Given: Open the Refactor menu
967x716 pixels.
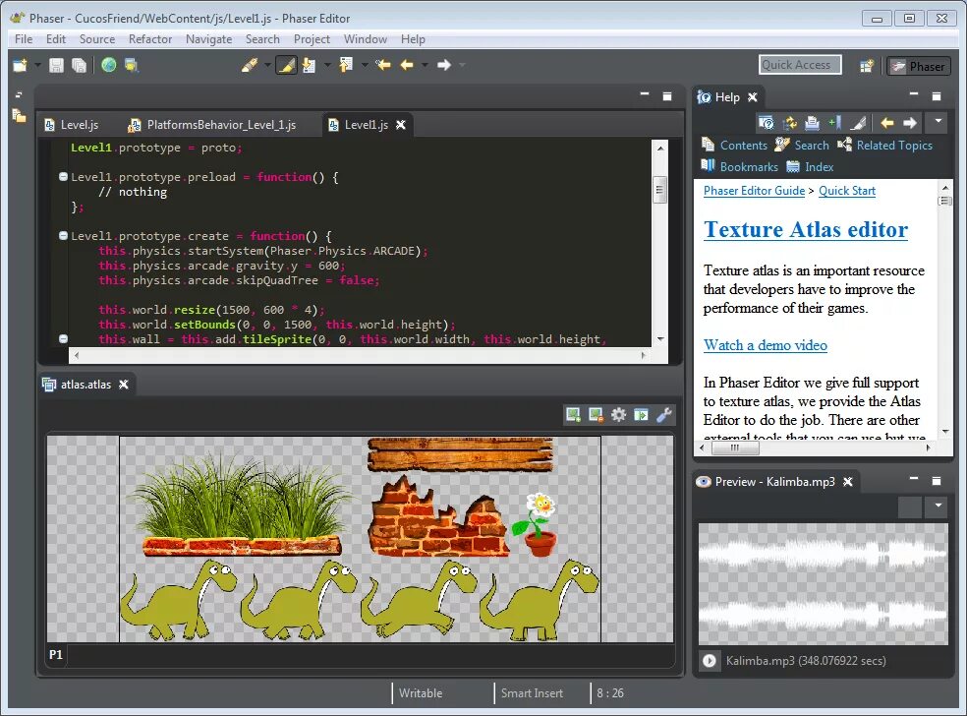Looking at the screenshot, I should pyautogui.click(x=149, y=39).
